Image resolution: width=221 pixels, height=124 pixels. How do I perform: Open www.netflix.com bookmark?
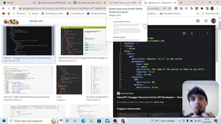[75, 13]
